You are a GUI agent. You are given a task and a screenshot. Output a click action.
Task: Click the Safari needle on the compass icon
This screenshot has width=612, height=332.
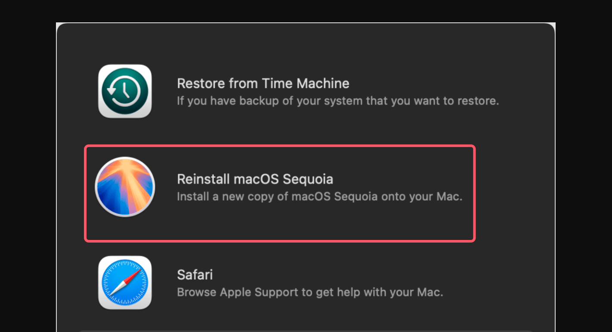pyautogui.click(x=125, y=282)
